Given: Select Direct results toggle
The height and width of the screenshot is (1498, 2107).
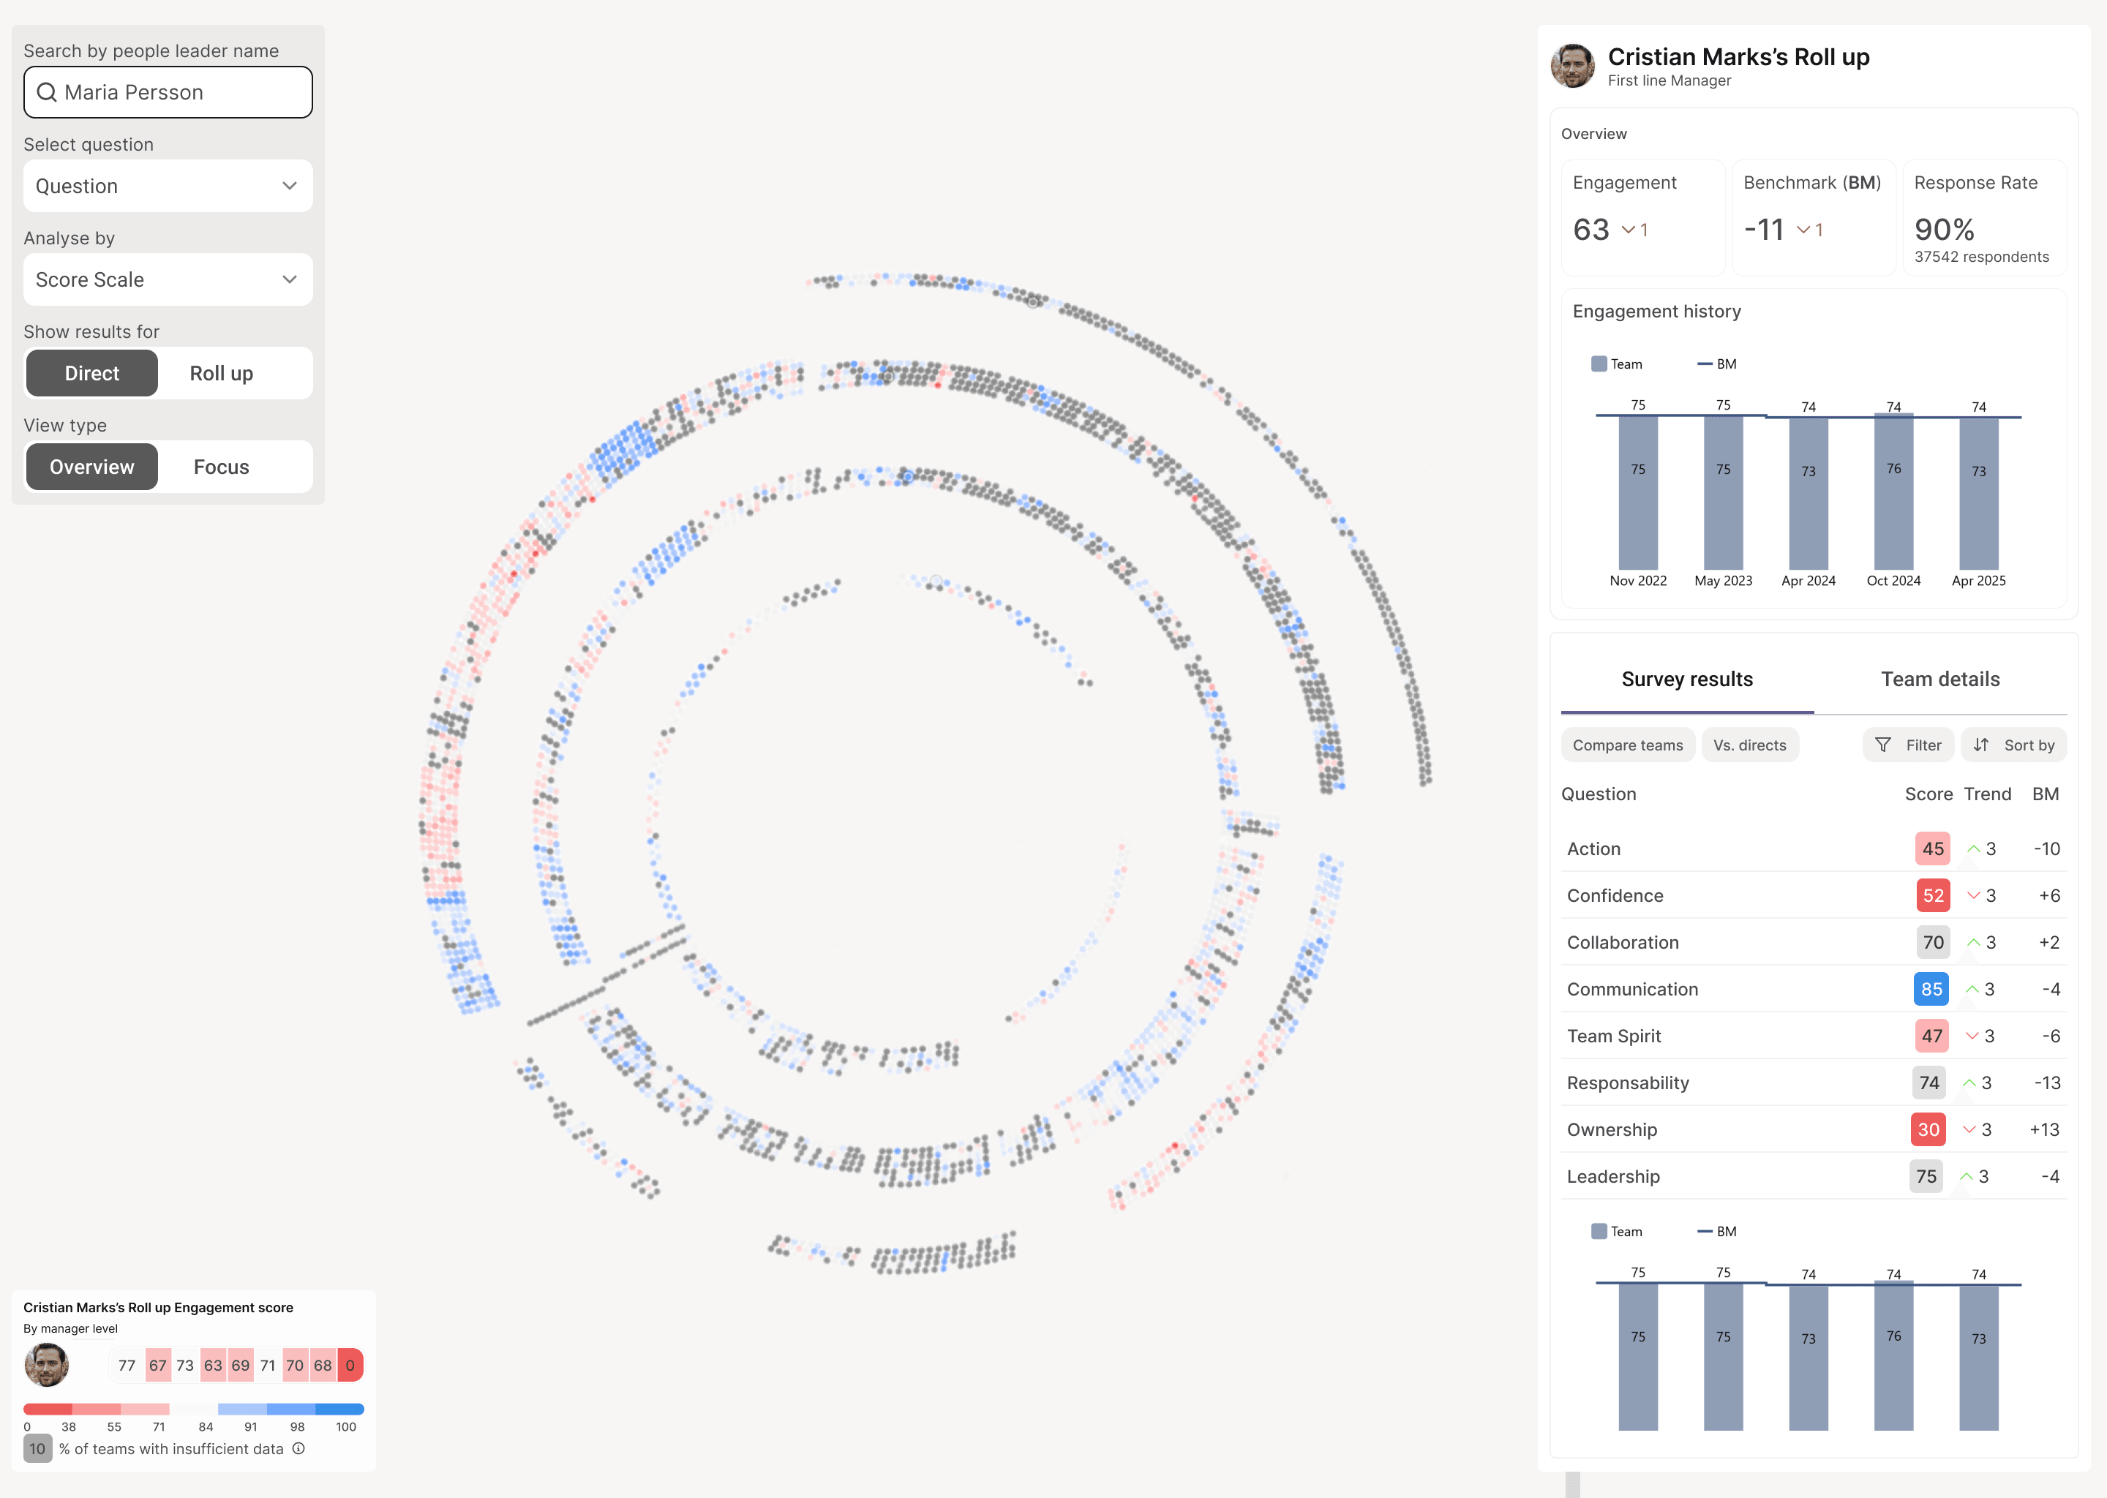Looking at the screenshot, I should point(91,374).
